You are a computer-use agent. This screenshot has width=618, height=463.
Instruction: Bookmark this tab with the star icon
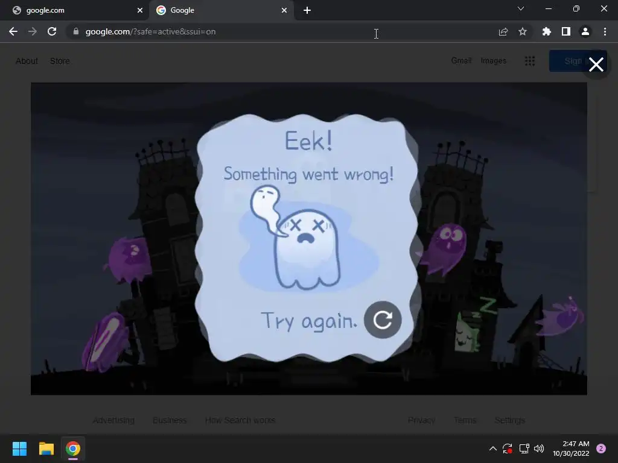(523, 31)
